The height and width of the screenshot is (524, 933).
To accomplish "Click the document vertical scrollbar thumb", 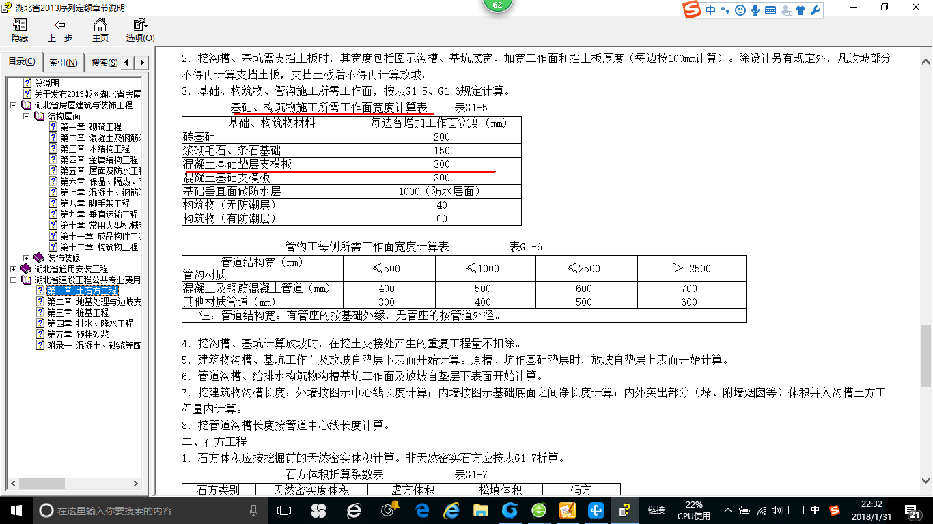I will click(925, 355).
